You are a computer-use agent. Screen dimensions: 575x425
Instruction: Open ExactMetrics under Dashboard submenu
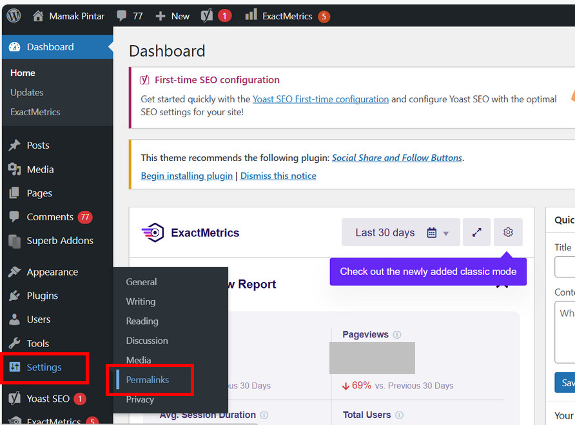[x=35, y=112]
